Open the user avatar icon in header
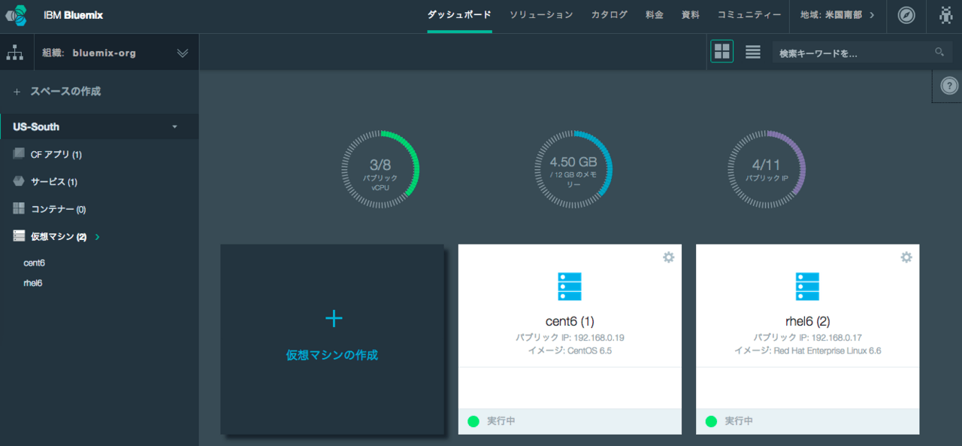The image size is (962, 446). point(945,15)
